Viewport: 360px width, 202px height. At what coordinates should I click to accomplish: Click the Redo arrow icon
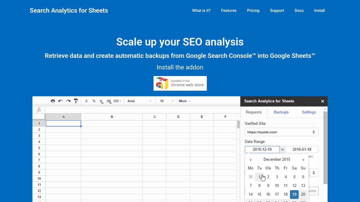(x=68, y=101)
